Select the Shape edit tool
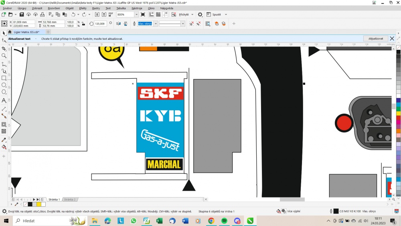Viewport: 401px width, 226px height. coord(4,41)
